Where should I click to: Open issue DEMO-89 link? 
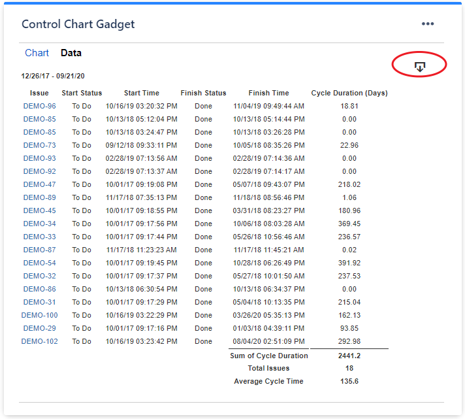click(39, 197)
